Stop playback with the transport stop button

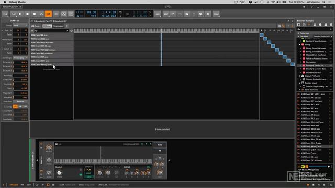(x=27, y=14)
